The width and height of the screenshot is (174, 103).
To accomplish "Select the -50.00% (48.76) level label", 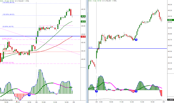I will tap(8, 26).
